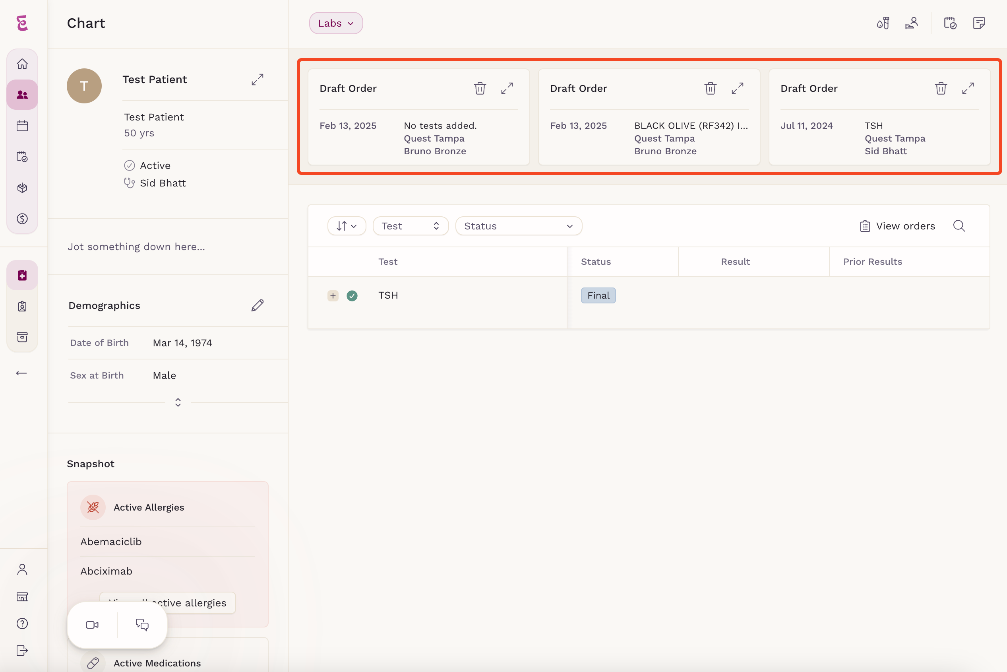The image size is (1007, 672).
Task: Click the patient avatar with letter T
Action: click(84, 86)
